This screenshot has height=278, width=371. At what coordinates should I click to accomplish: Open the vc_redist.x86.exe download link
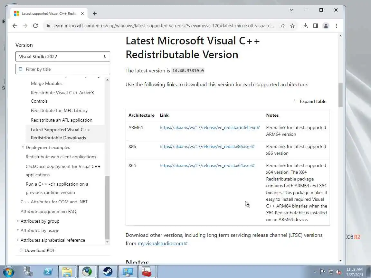[x=207, y=146]
